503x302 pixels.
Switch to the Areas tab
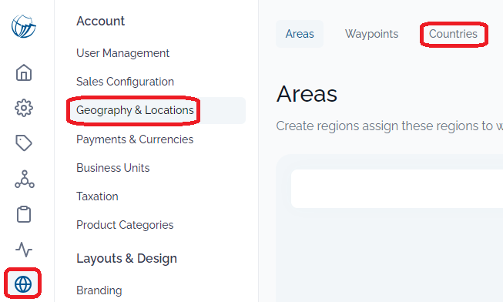300,34
